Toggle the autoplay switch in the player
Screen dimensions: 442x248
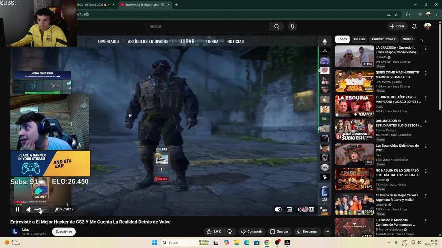point(278,209)
